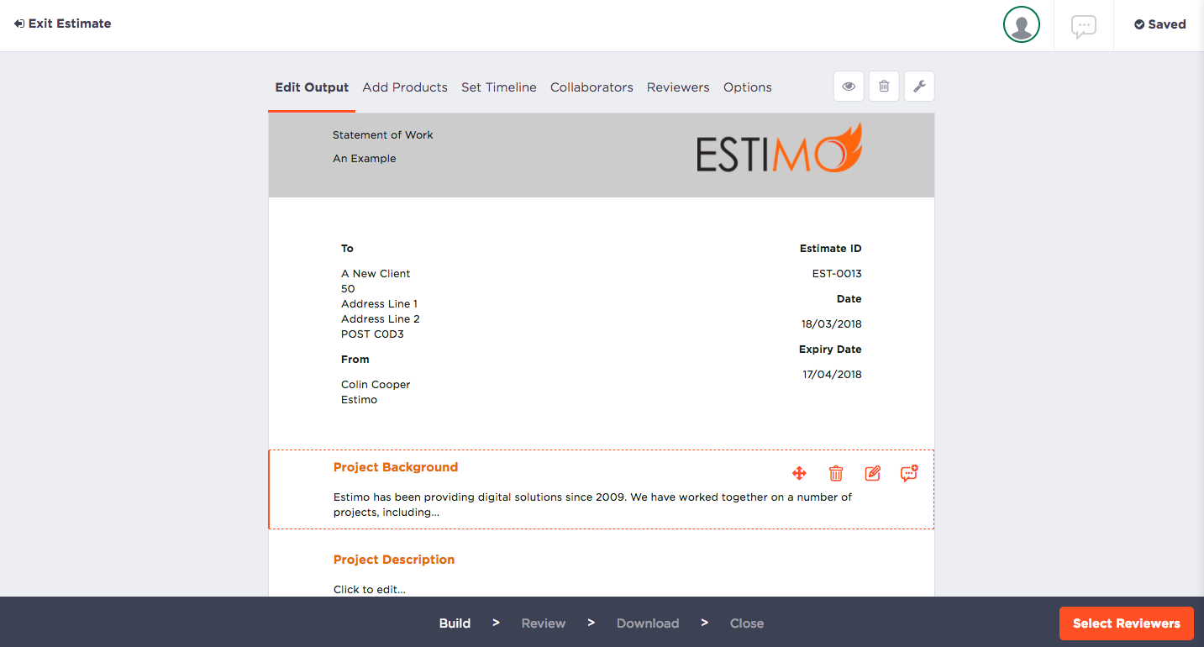Edit the Project Background section with pencil icon

point(872,473)
